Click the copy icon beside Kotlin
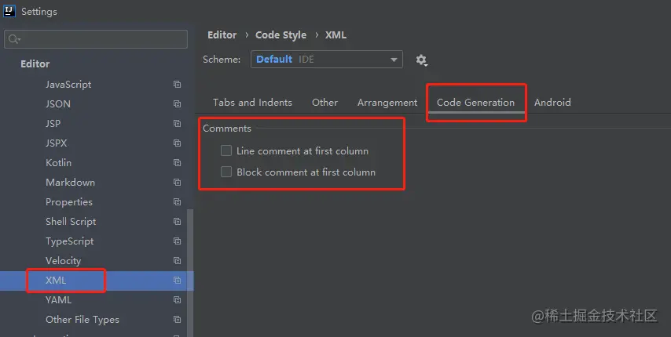The image size is (671, 337). pos(177,162)
